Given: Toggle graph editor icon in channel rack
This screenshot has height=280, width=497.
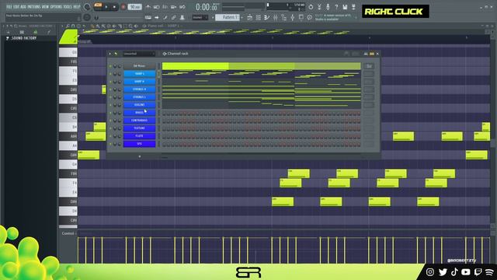Looking at the screenshot, I should (366, 54).
